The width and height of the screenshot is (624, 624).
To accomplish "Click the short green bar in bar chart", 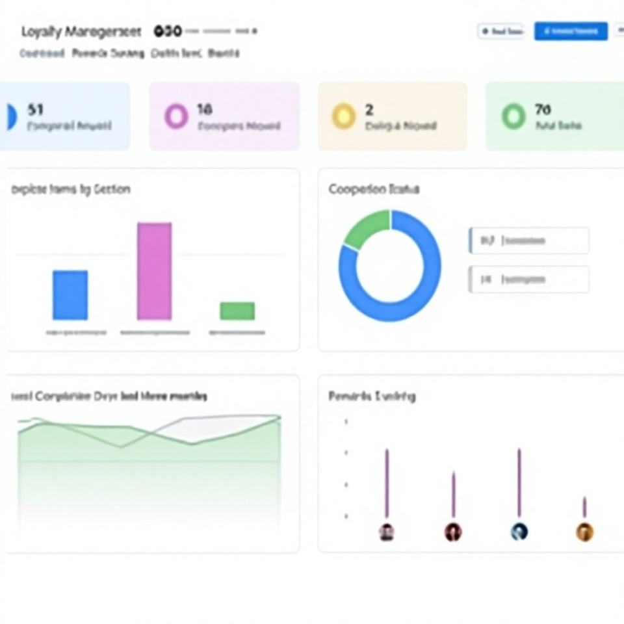I will [237, 311].
